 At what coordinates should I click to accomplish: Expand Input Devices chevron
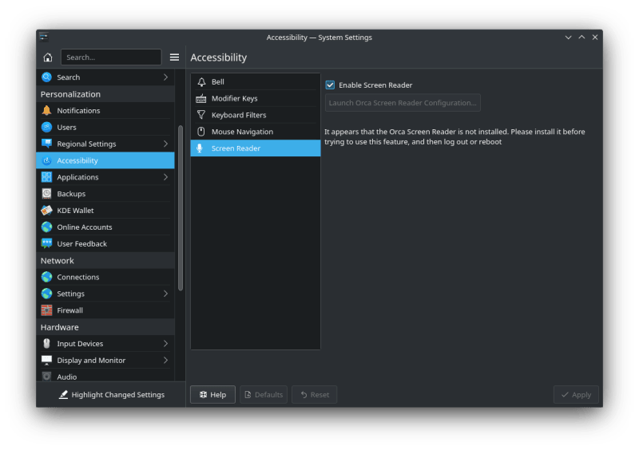coord(165,344)
